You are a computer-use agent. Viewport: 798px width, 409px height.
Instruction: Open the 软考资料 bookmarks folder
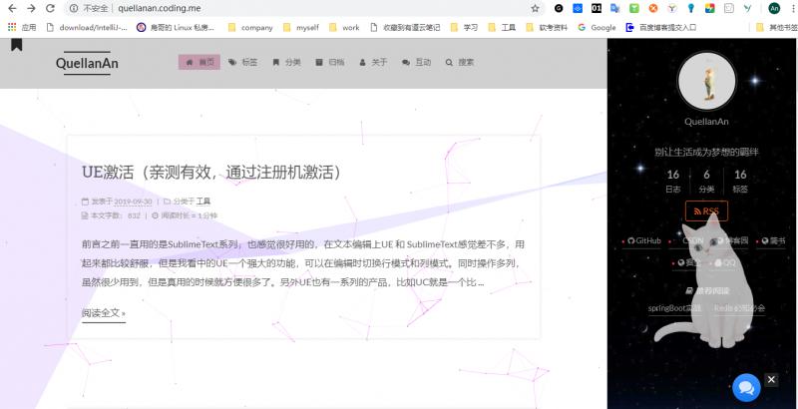(547, 28)
